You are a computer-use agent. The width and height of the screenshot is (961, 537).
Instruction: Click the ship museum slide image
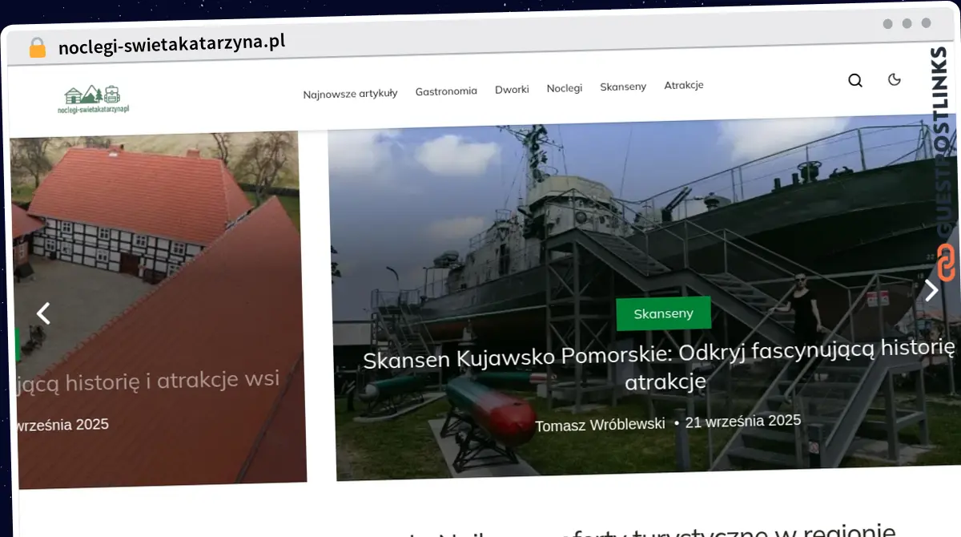click(x=645, y=298)
